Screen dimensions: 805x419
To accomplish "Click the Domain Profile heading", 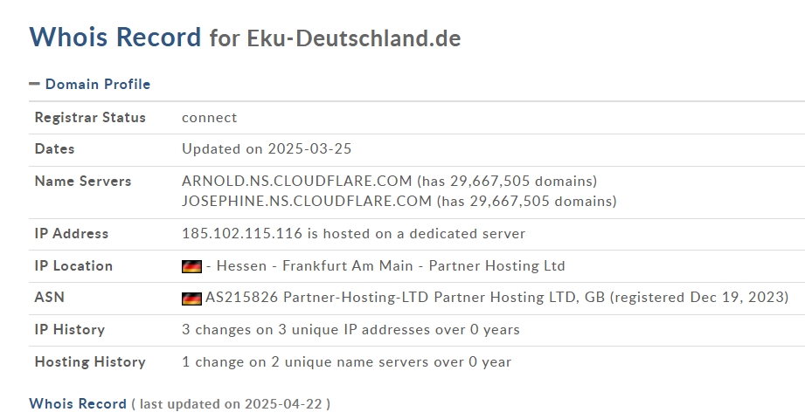I will click(98, 84).
